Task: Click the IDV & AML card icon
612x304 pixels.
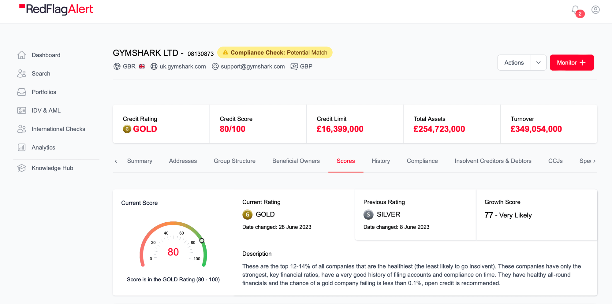Action: (x=22, y=110)
